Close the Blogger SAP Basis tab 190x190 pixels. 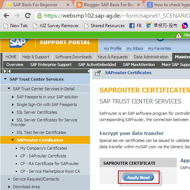click(139, 5)
